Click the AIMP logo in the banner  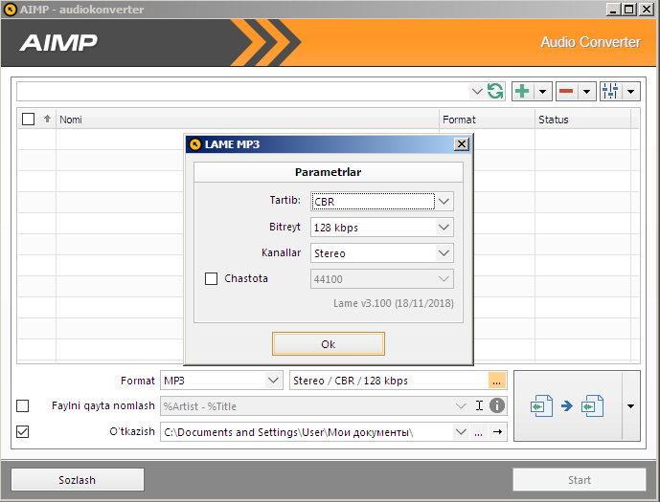tap(58, 42)
